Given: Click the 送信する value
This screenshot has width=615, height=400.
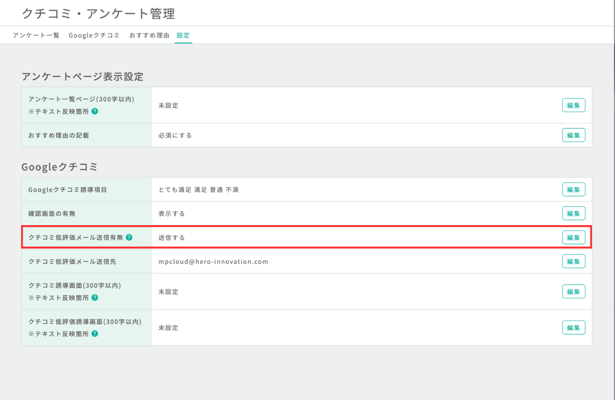Looking at the screenshot, I should [x=172, y=237].
